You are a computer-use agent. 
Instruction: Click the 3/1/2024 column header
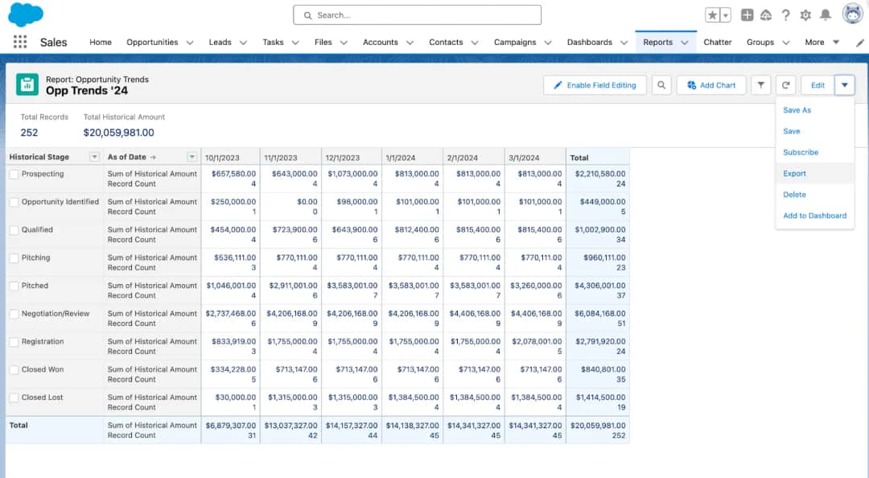tap(535, 157)
